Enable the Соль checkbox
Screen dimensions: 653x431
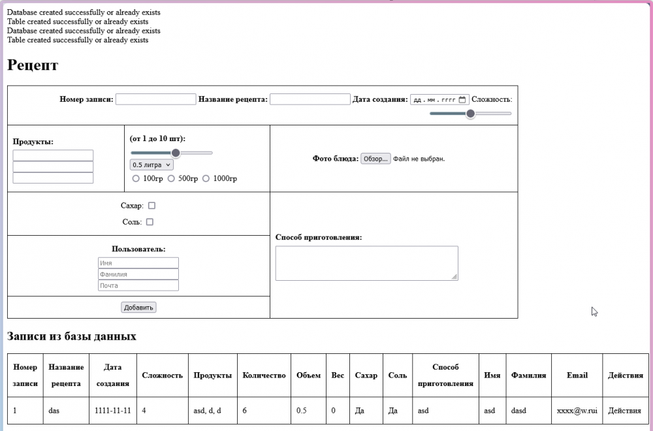click(150, 222)
